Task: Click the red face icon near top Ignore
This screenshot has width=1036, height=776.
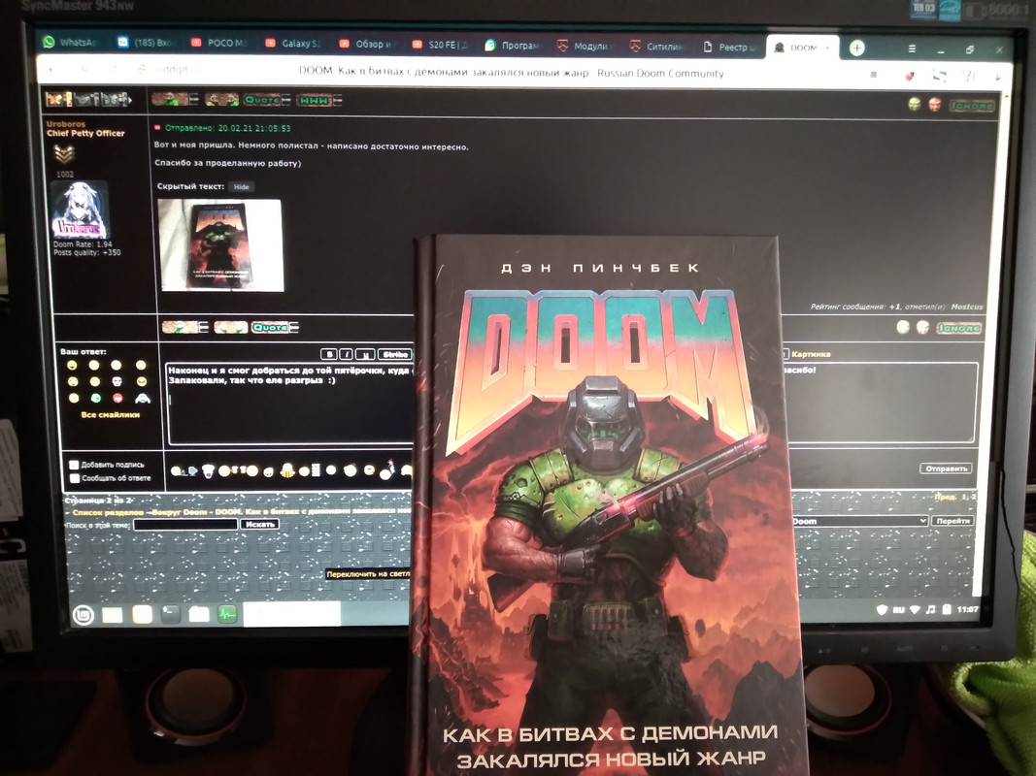Action: click(935, 104)
